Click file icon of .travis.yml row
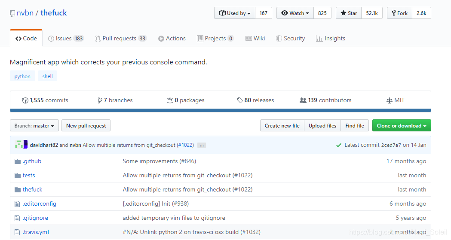This screenshot has width=451, height=240. [17, 232]
